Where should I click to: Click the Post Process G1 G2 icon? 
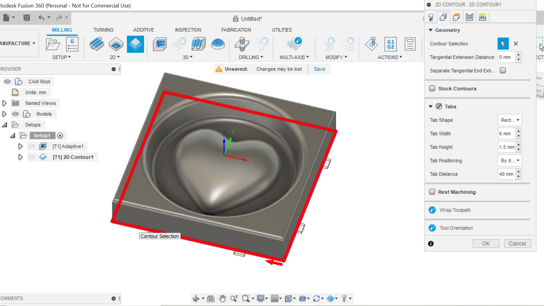pos(391,44)
